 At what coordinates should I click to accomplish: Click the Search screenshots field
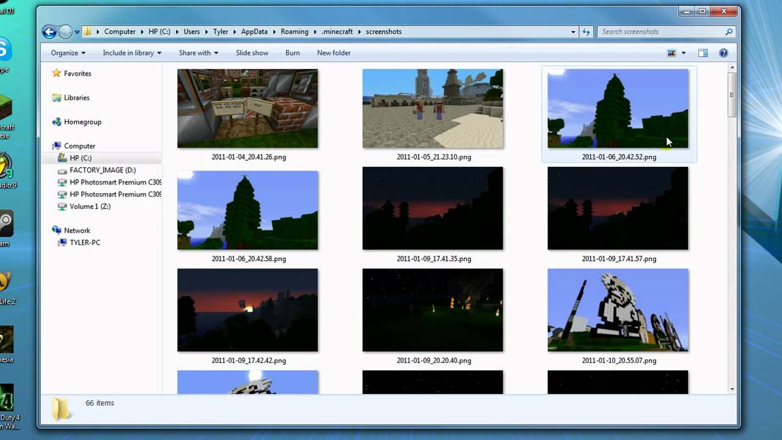(660, 32)
